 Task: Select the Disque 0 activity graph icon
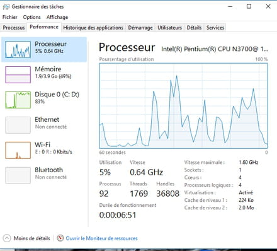click(18, 100)
